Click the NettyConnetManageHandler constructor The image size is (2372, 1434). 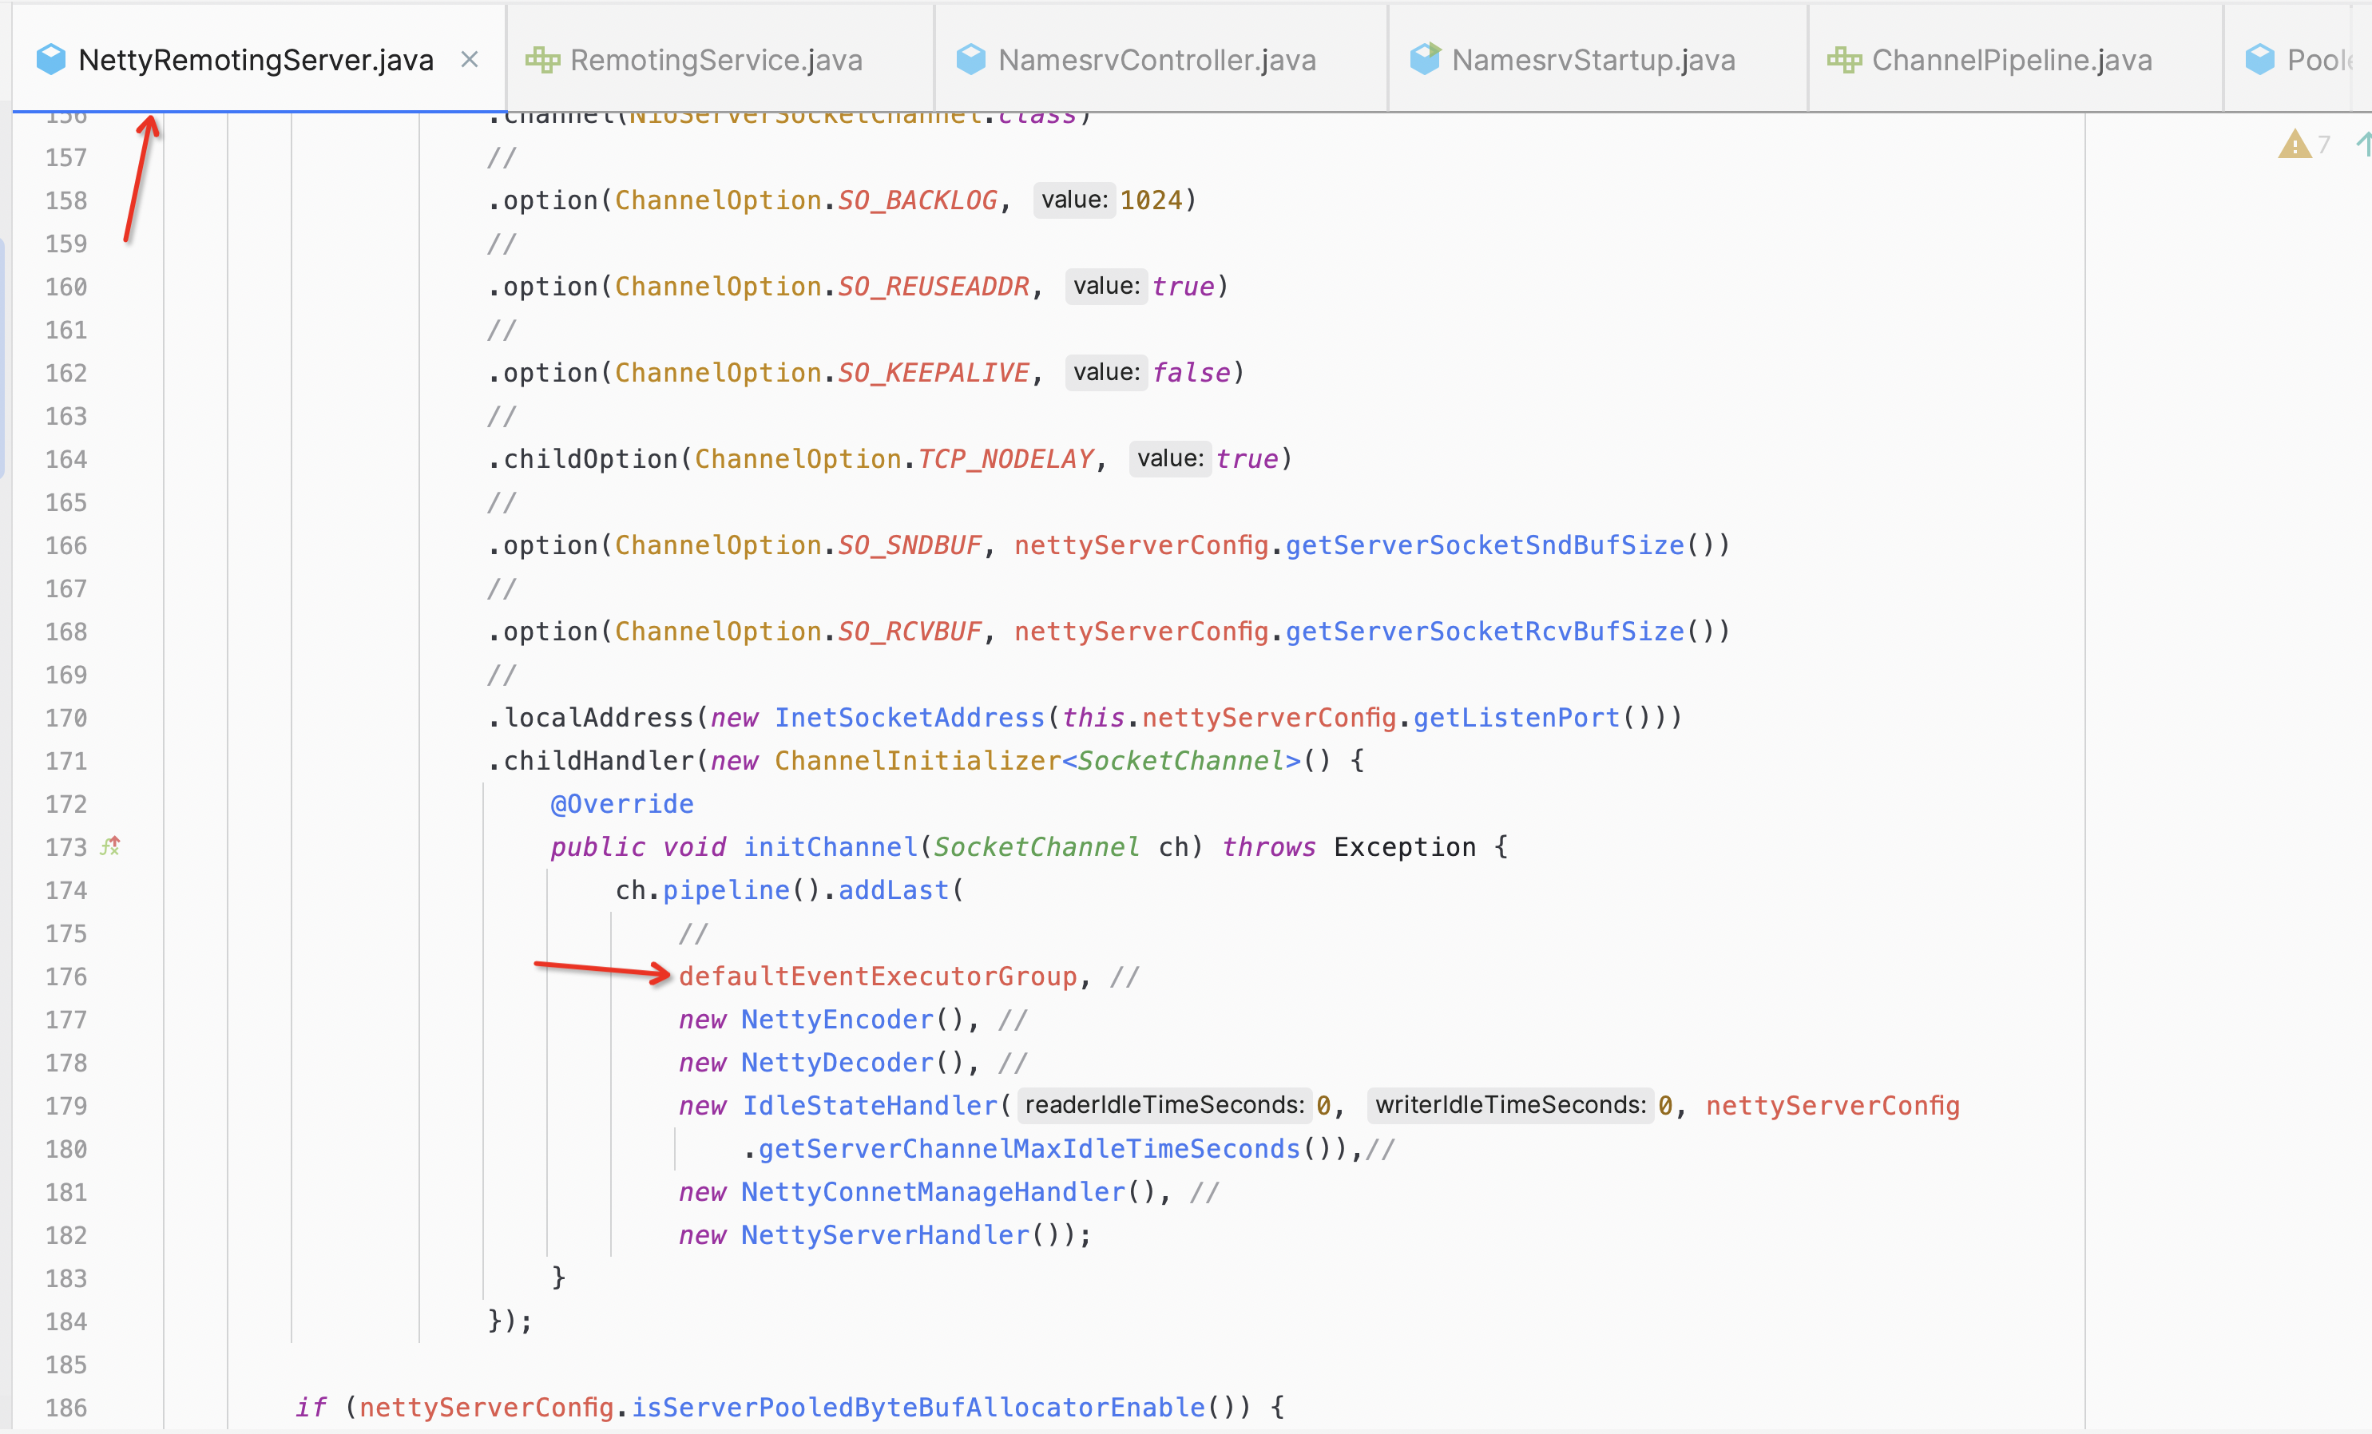coord(933,1192)
